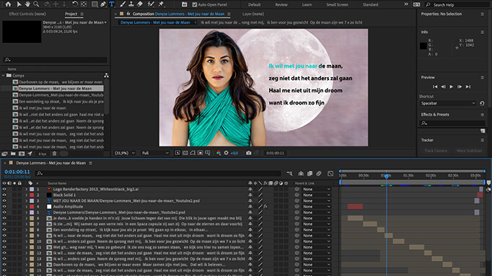Click the current time 0:01:00:11 in timeline

[x=17, y=172]
